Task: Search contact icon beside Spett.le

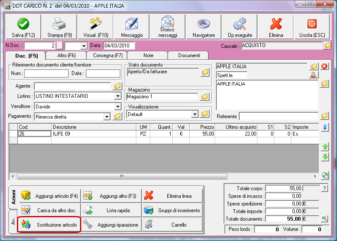Action: pyautogui.click(x=314, y=75)
